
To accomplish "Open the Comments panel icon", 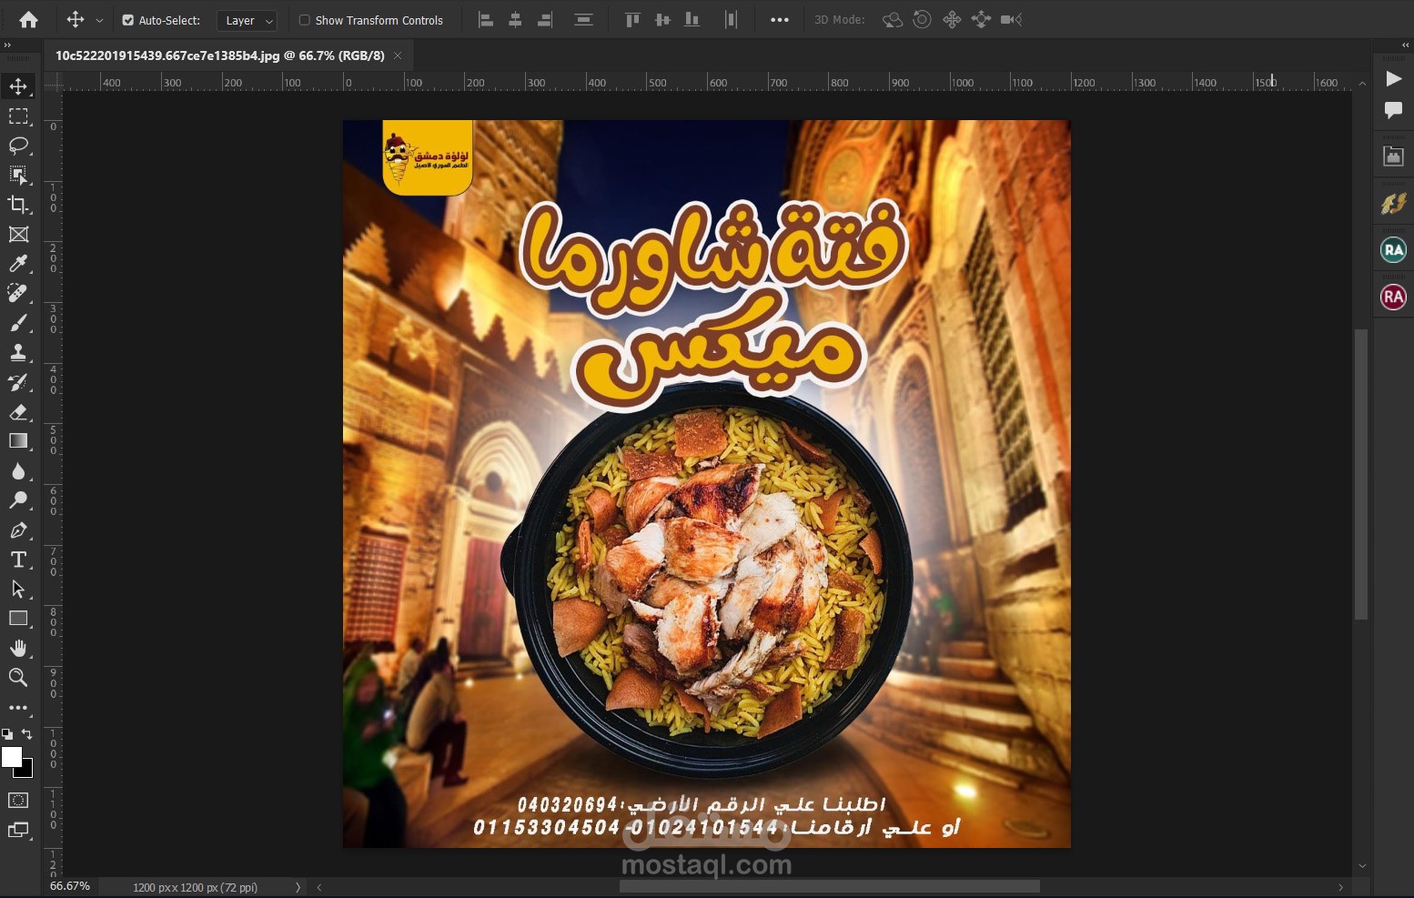I will 1393,110.
